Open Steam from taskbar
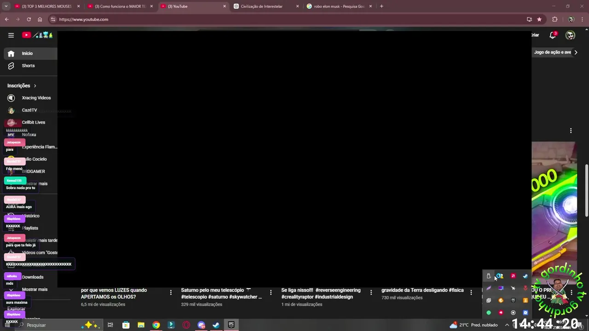Screen dimensions: 589x331 click(216, 325)
